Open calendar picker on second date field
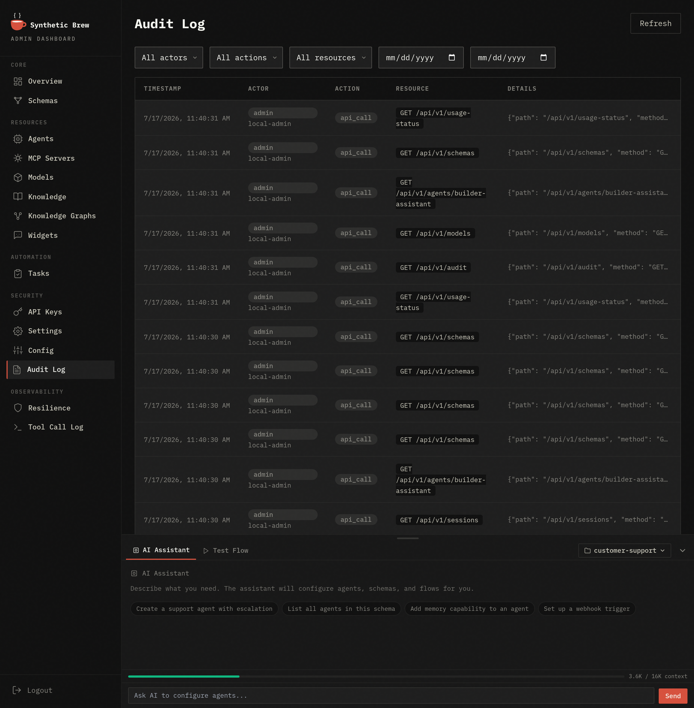Screen dimensions: 694x708 [x=544, y=57]
